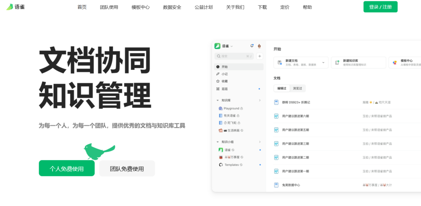421x206 pixels.
Task: Click the 新建知识库 card title
Action: point(350,61)
